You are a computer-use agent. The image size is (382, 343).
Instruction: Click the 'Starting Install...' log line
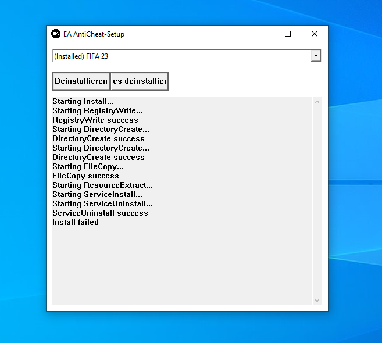pos(83,101)
